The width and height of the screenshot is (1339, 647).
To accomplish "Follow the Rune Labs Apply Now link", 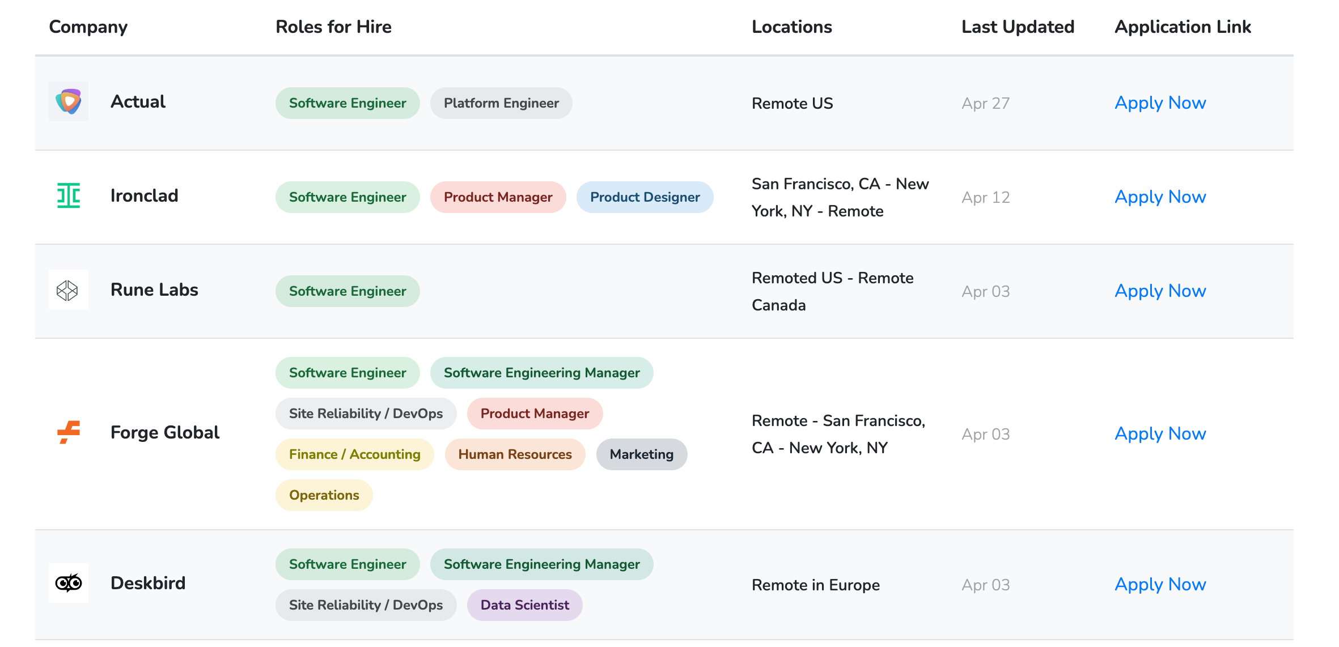I will (1160, 291).
